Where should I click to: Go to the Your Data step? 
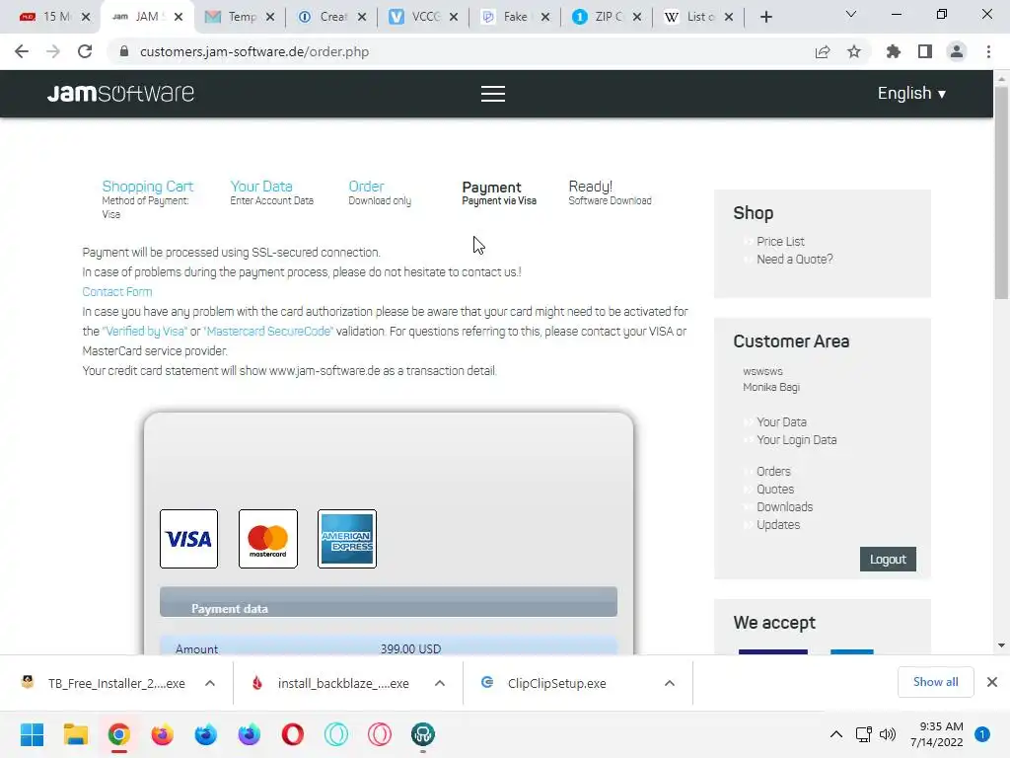[261, 187]
